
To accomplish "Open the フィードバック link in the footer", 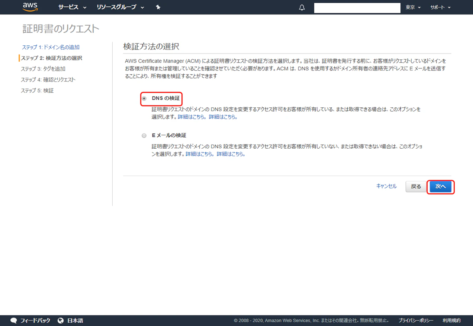I will click(35, 320).
